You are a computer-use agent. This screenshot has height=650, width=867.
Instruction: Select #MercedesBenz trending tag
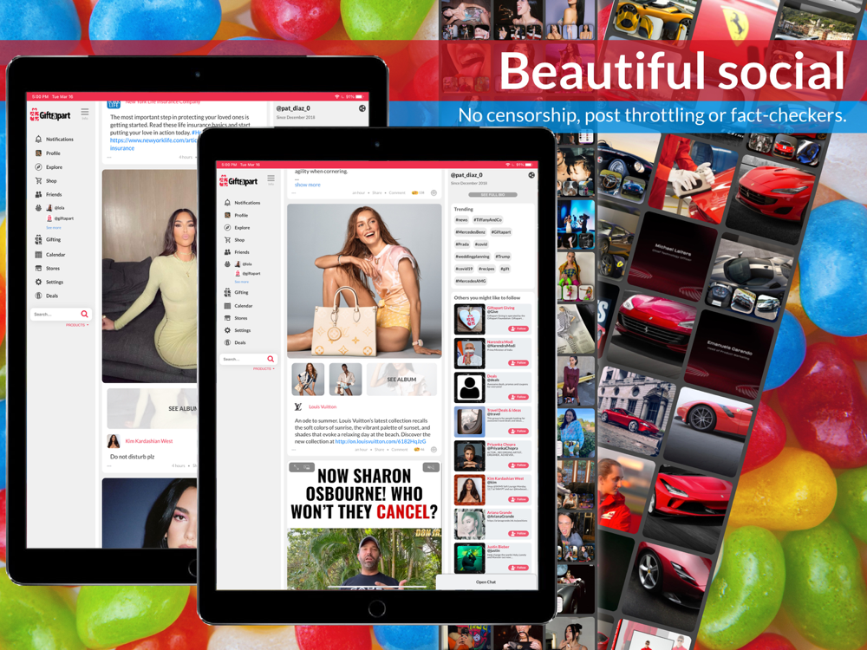471,232
